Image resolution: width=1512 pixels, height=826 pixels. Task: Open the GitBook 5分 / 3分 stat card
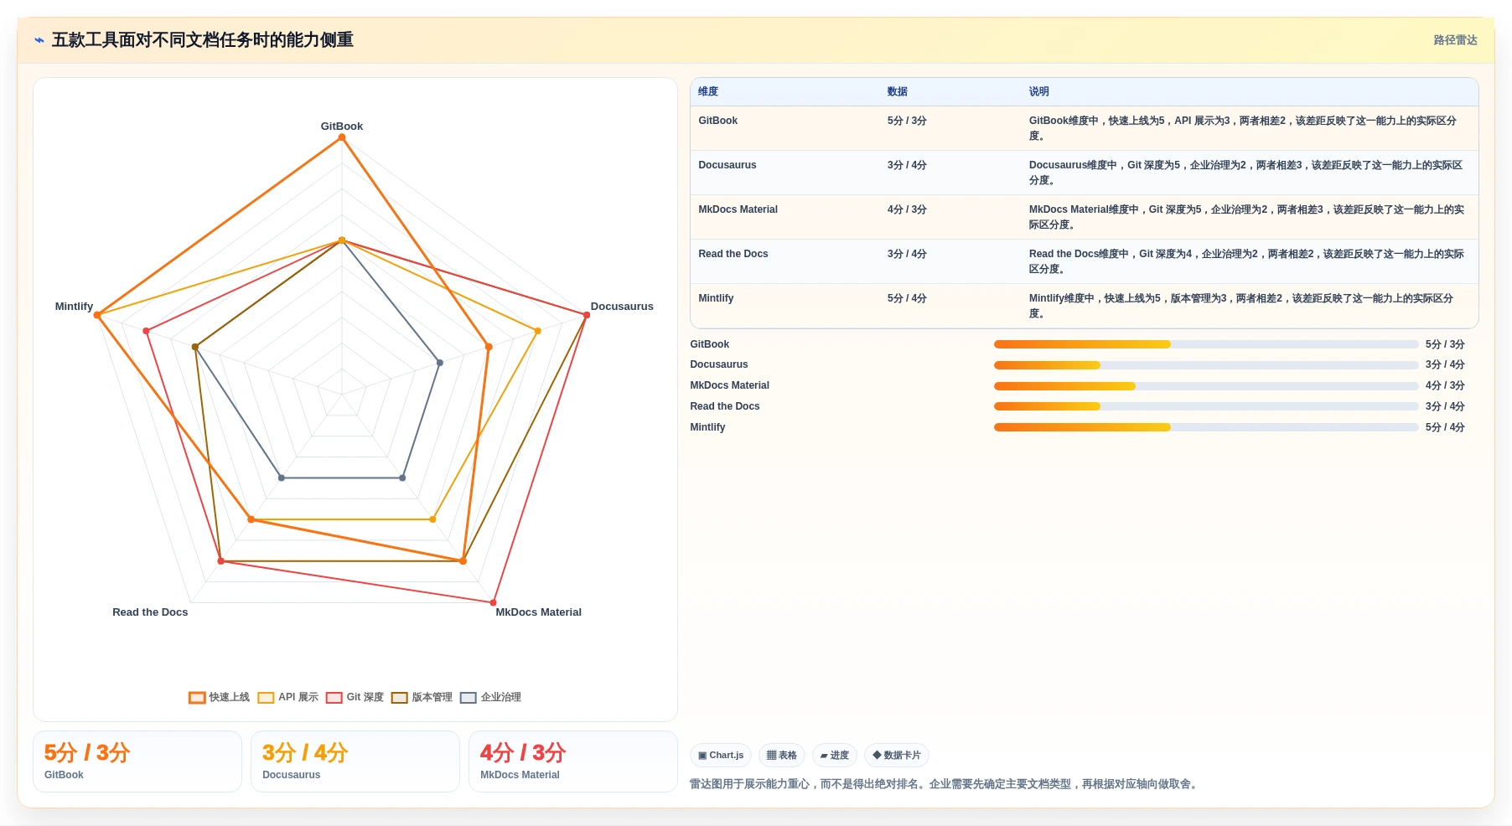[137, 761]
